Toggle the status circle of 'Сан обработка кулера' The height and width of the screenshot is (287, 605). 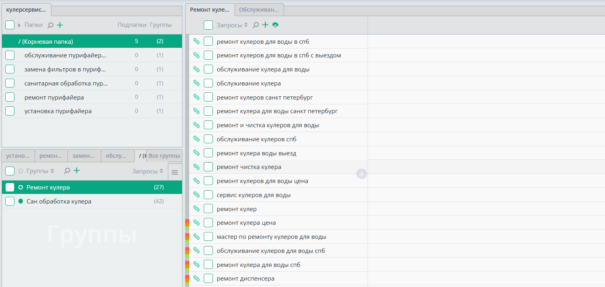click(x=21, y=201)
